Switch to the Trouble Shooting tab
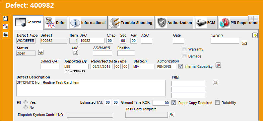263x121 pixels. 131,23
